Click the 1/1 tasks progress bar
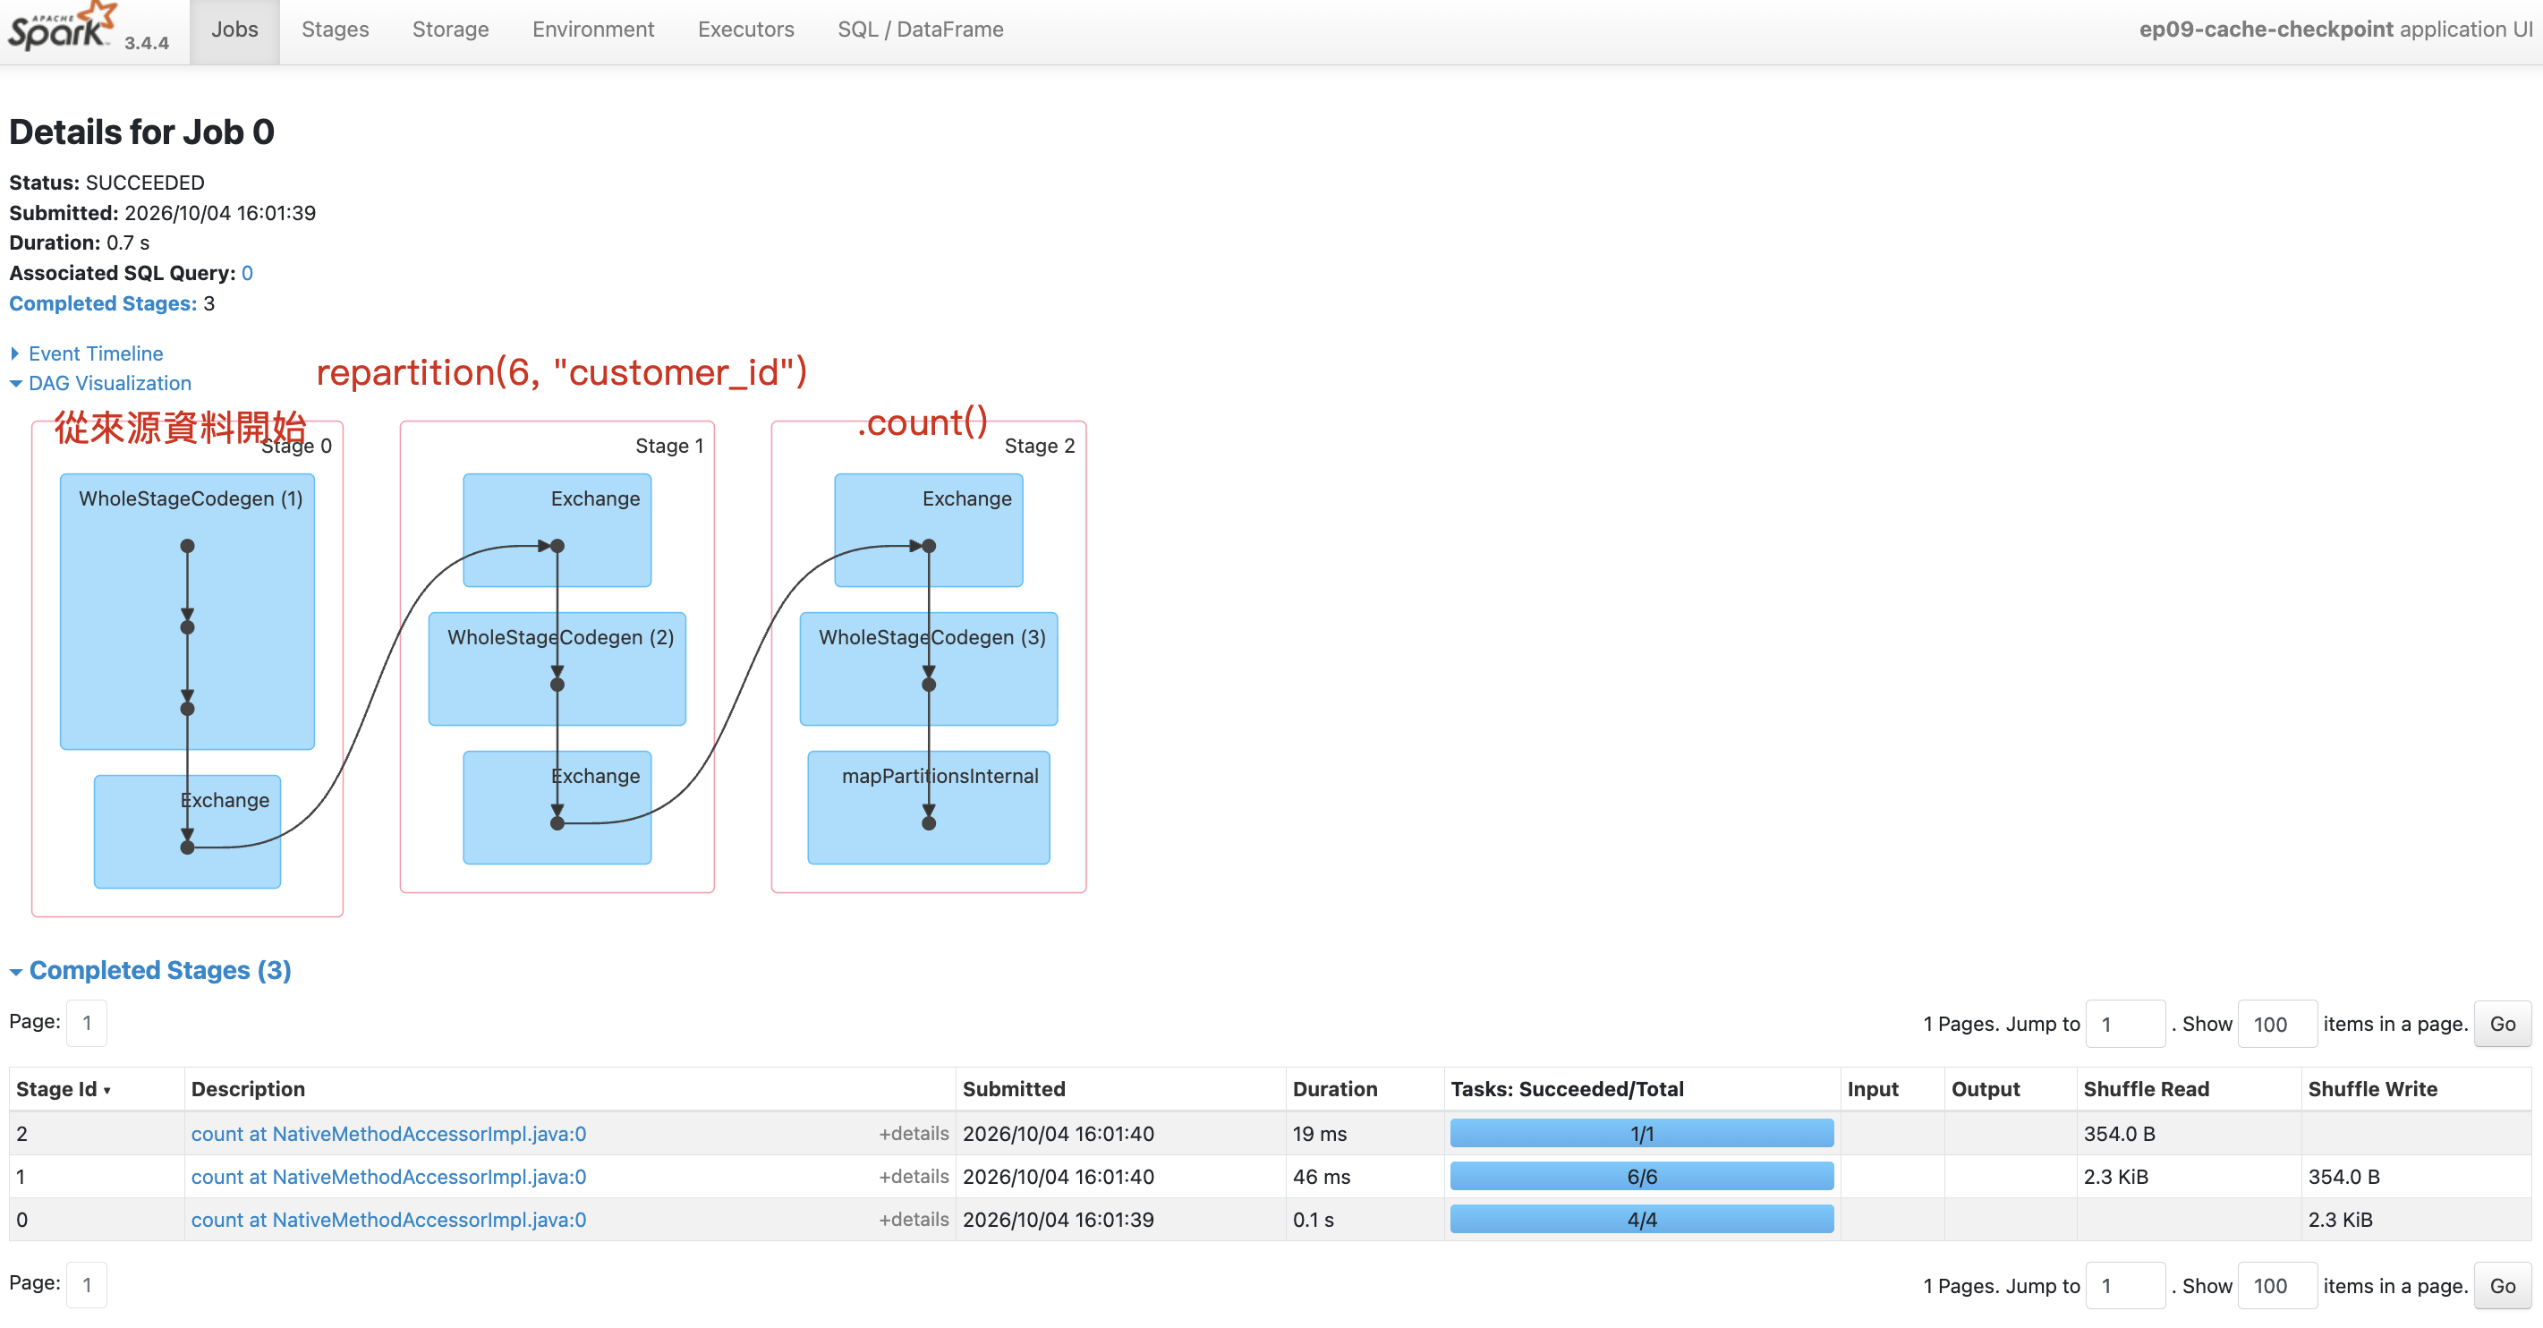 coord(1642,1134)
